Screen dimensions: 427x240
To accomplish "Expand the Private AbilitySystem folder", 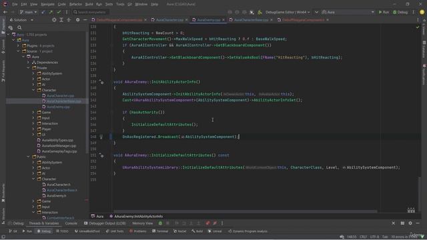I will [x=33, y=73].
